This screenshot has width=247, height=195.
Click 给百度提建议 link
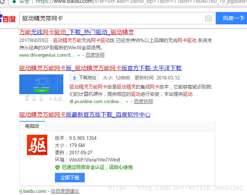coord(65,191)
